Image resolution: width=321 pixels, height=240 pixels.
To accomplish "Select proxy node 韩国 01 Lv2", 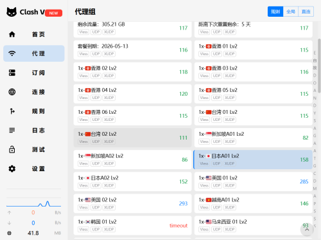I will (x=132, y=225).
